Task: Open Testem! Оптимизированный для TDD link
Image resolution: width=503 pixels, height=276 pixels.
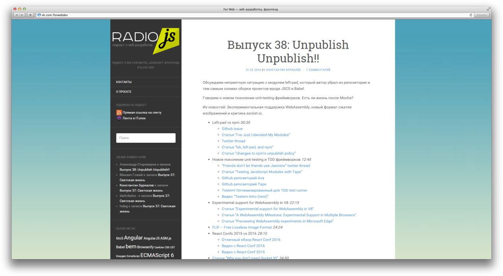Action: coord(264,190)
